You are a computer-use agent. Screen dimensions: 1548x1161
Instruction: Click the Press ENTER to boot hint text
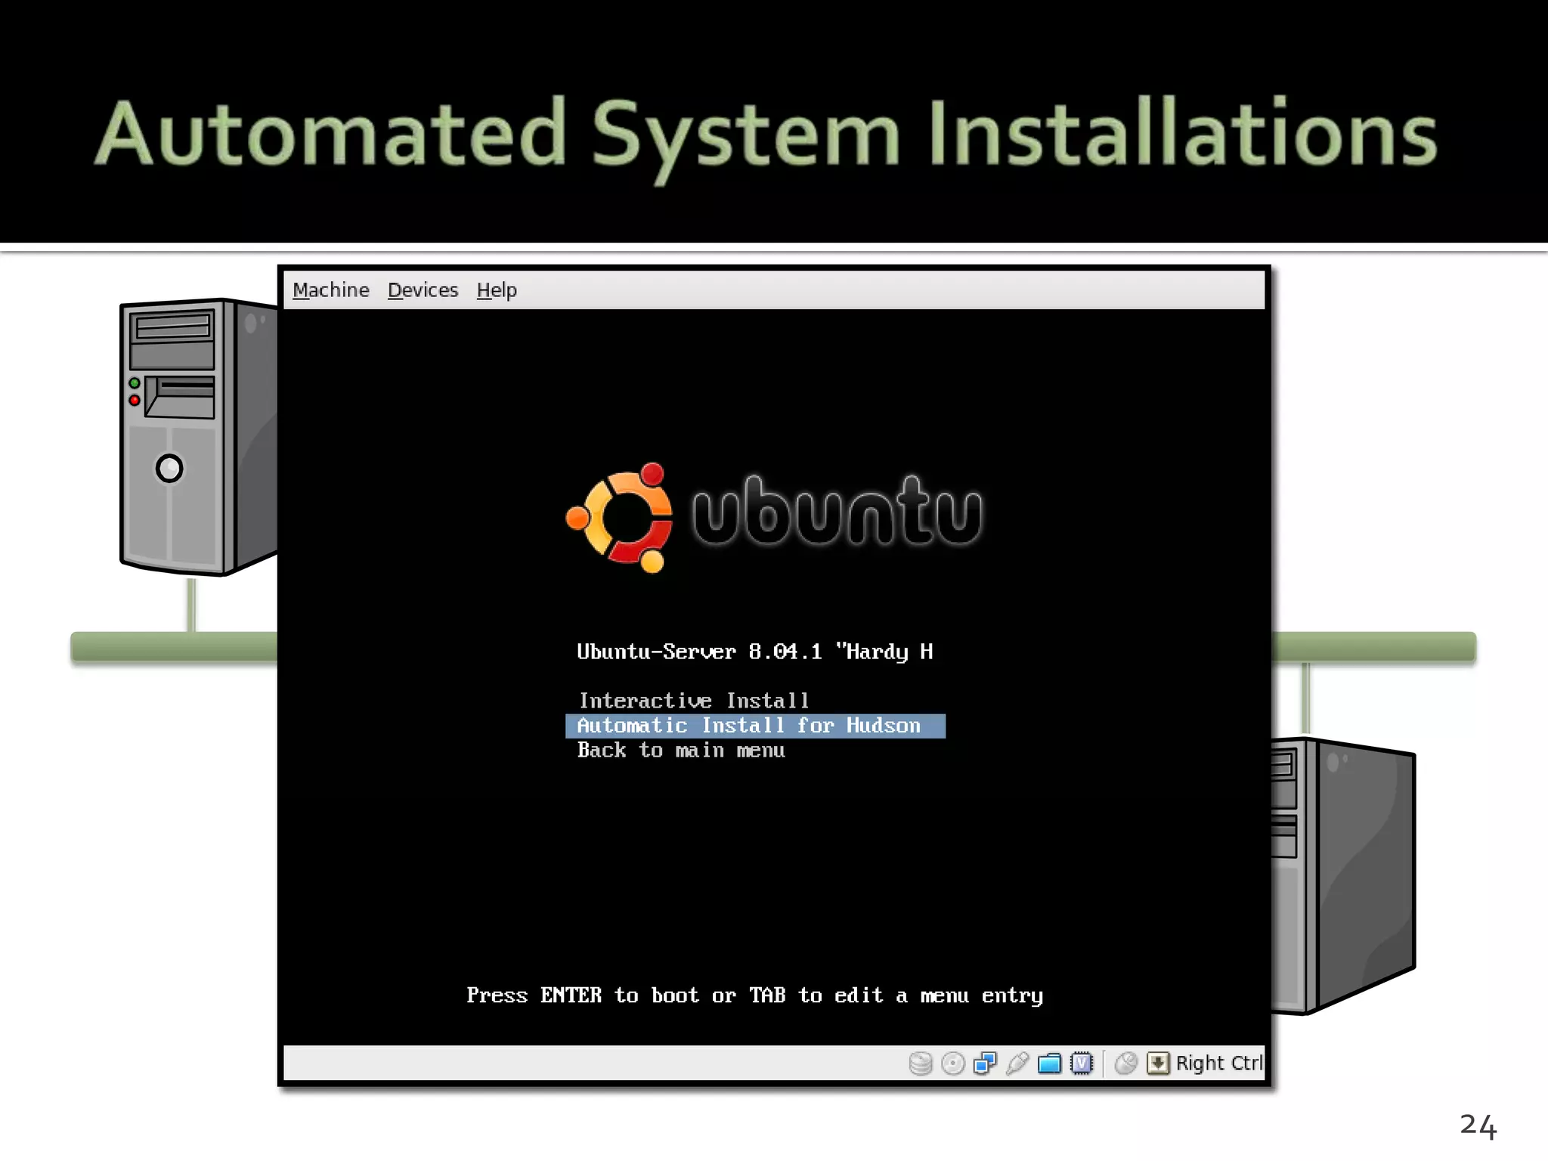click(754, 995)
